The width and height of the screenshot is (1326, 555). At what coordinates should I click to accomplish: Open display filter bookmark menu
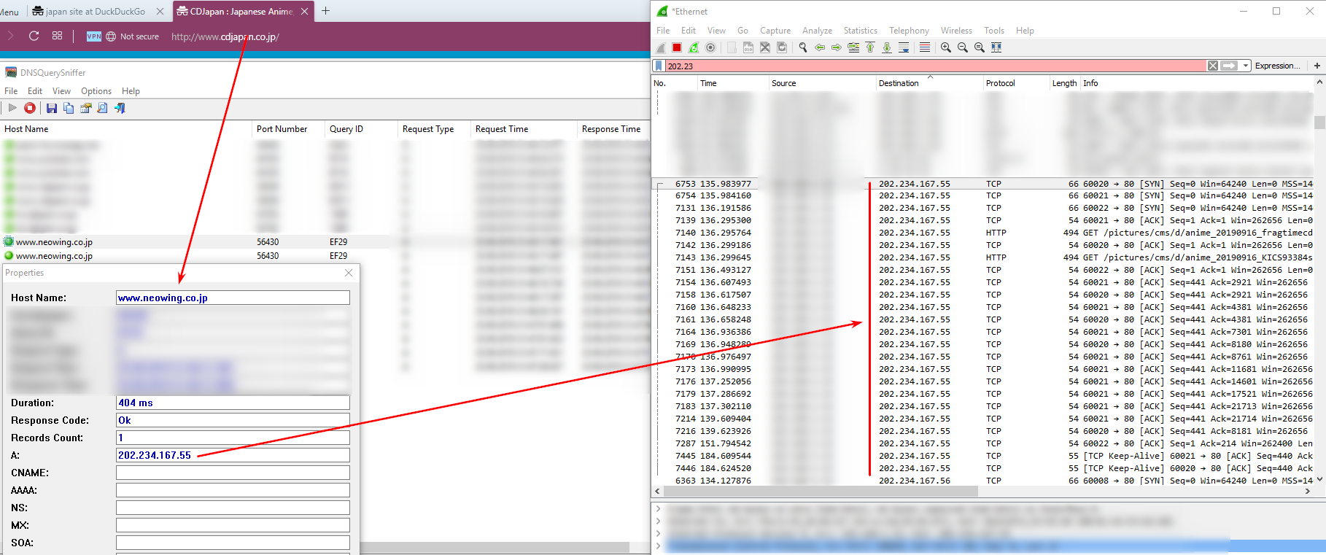659,66
